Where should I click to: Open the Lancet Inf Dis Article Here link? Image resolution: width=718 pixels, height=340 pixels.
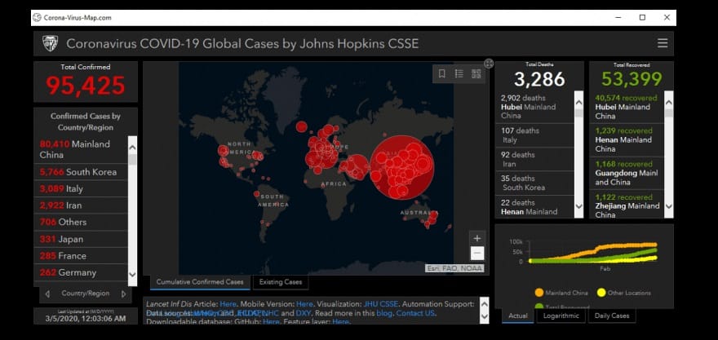click(x=228, y=304)
